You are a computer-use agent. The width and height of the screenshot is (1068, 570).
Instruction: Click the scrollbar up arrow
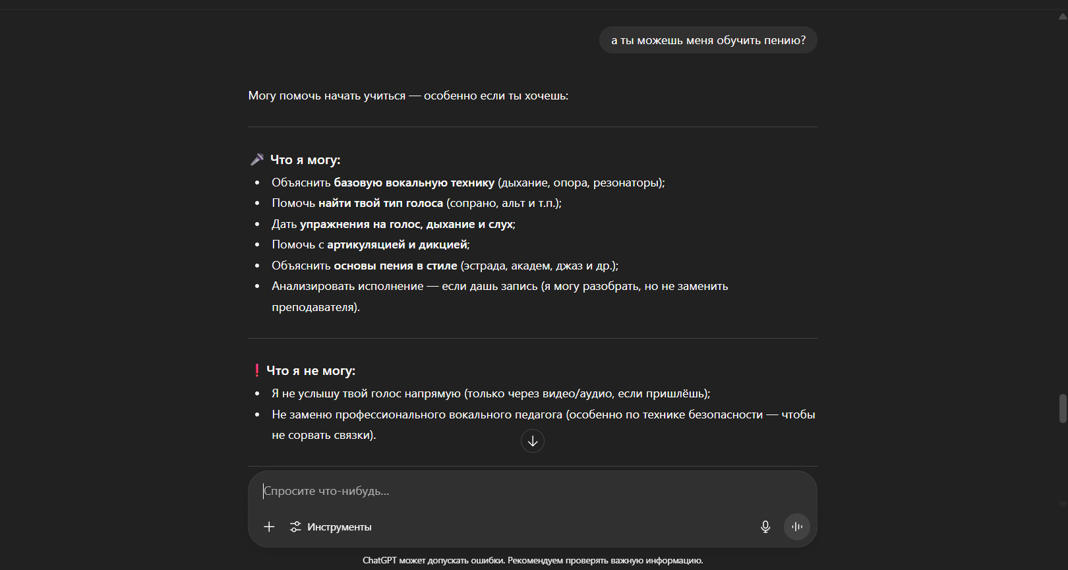click(1062, 16)
